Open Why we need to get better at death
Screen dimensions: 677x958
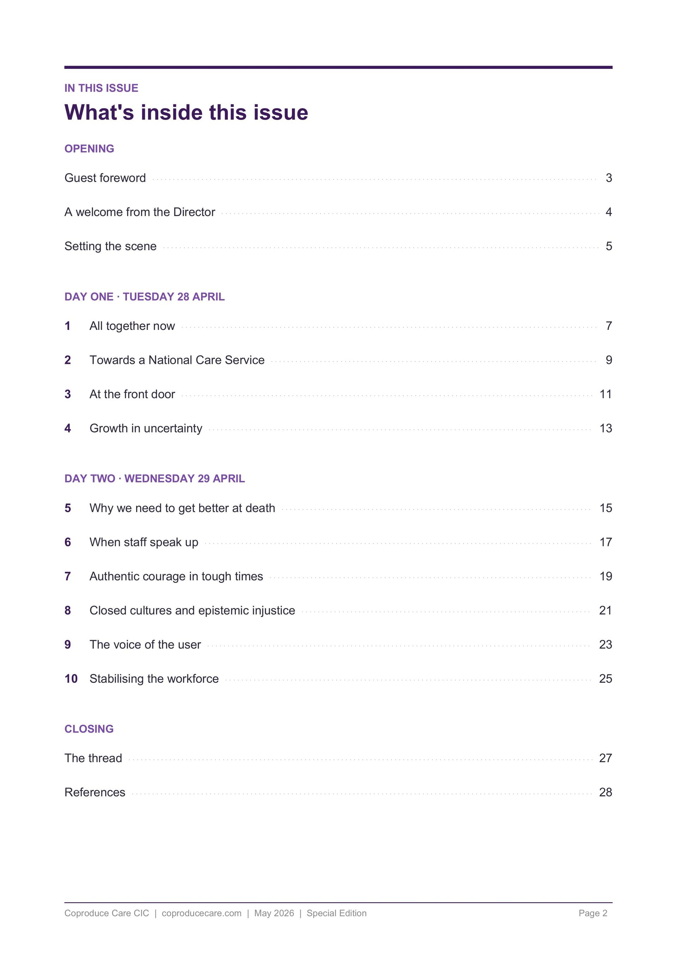338,508
